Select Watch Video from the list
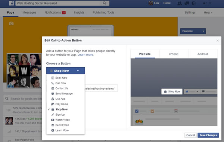Image resolution: width=224 pixels, height=142 pixels. 66,120
